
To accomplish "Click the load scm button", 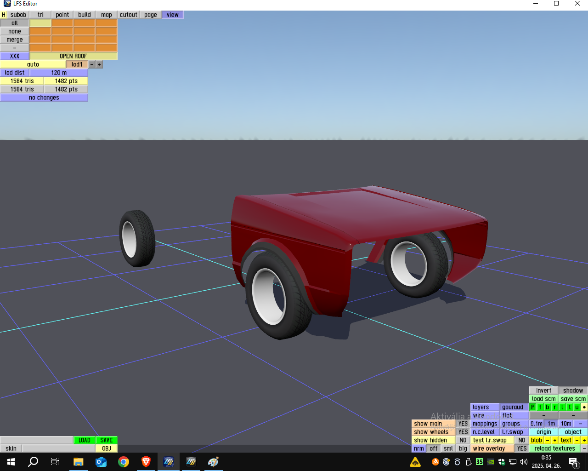I will coord(544,399).
